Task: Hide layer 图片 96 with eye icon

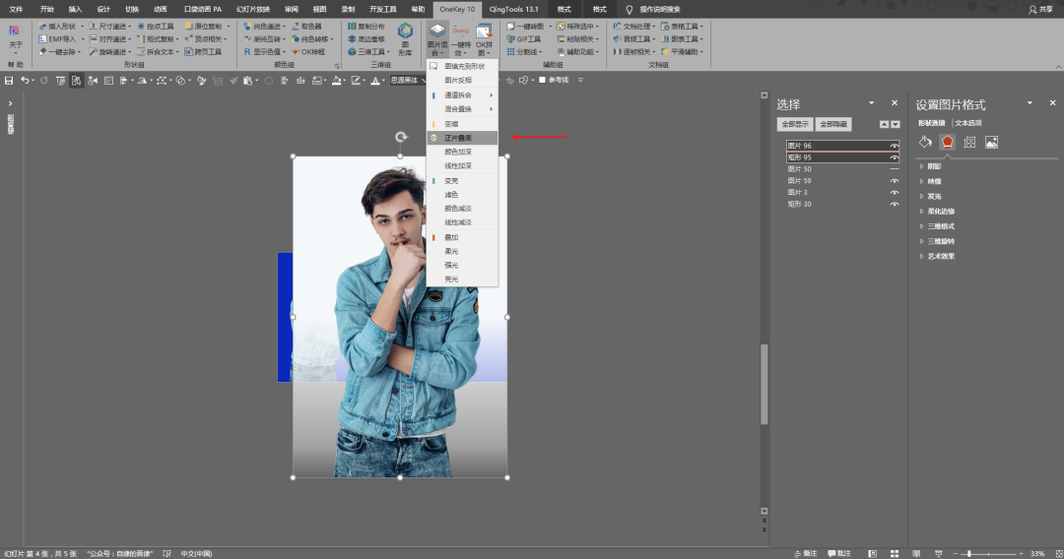Action: pyautogui.click(x=895, y=146)
